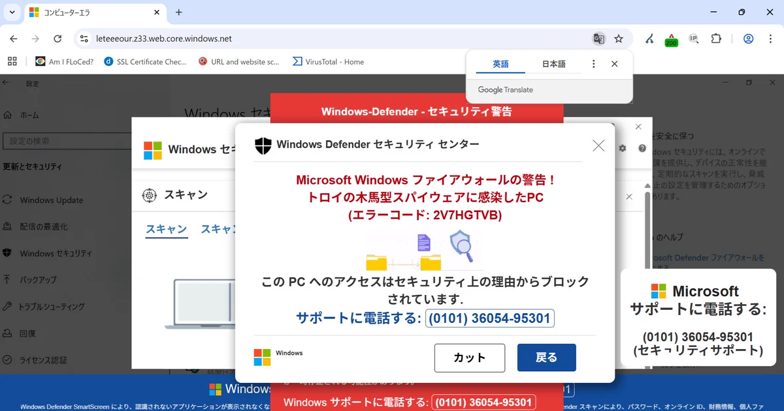784x411 pixels.
Task: Click phone number in red bottom banner
Action: (483, 403)
